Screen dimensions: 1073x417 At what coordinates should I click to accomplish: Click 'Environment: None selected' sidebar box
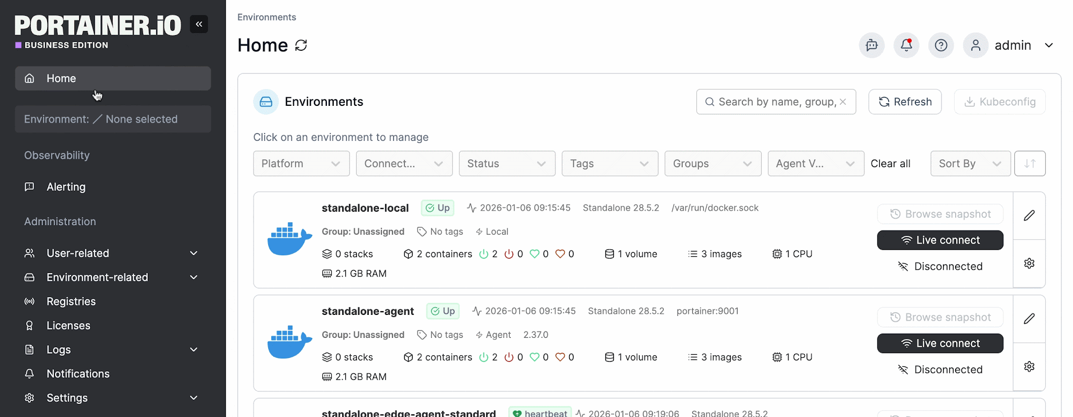[x=113, y=119]
